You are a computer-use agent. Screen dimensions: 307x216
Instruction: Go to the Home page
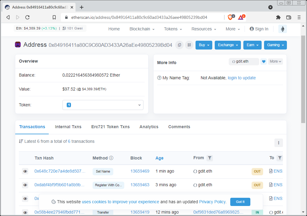(x=114, y=29)
